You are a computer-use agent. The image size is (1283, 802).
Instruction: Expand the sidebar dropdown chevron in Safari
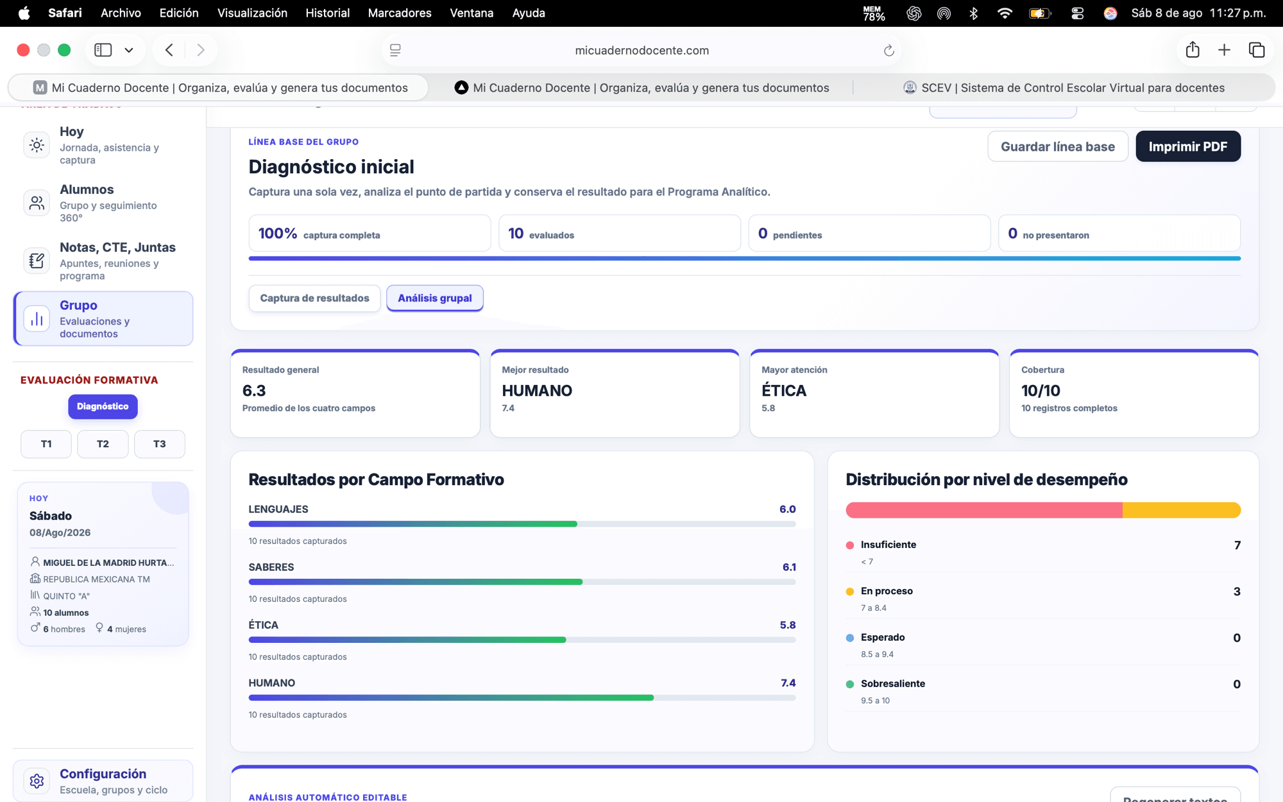(129, 50)
